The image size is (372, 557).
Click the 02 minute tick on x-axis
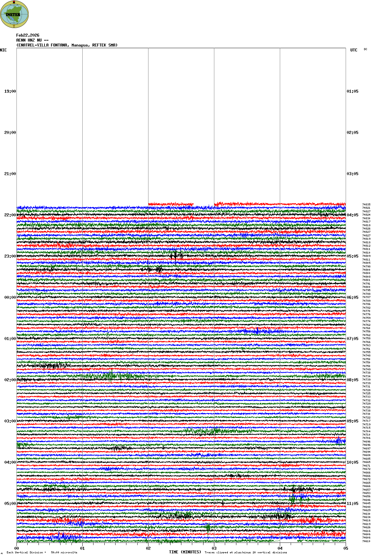[148, 548]
